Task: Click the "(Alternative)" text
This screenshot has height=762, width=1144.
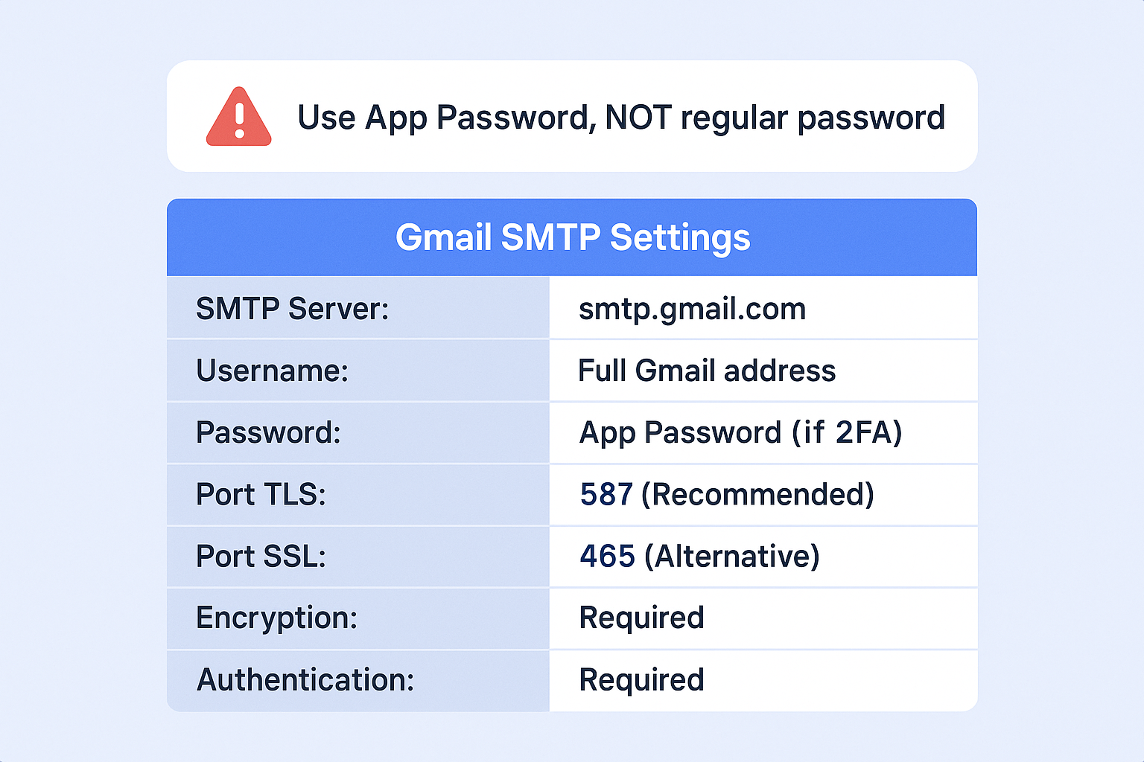Action: coord(732,556)
